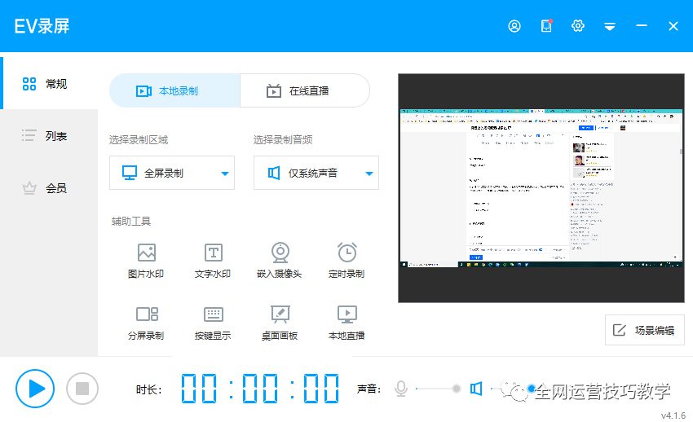Viewport: 693px width, 422px height.
Task: Click the 场景编辑 scene edit button
Action: 644,330
